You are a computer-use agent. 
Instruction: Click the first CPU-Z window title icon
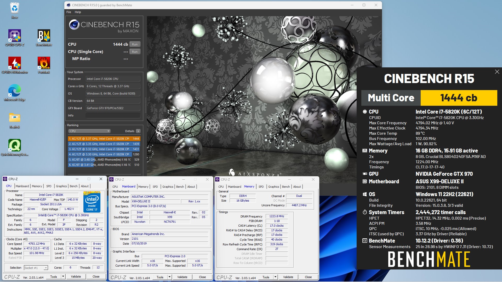tap(5, 179)
